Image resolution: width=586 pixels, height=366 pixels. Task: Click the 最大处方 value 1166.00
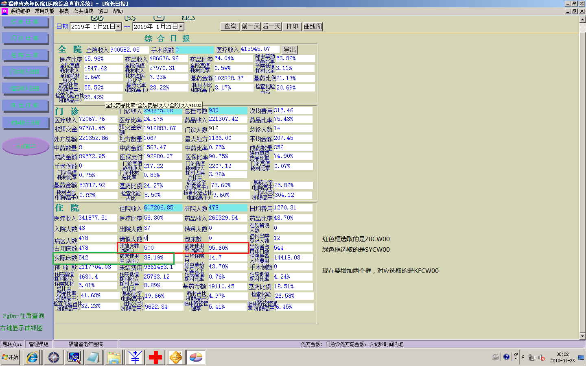pyautogui.click(x=228, y=138)
